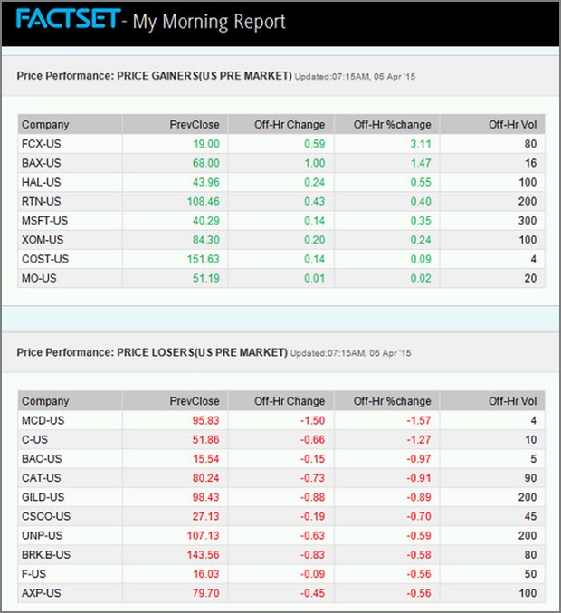Sort gainers by PrevClose column header
This screenshot has height=613, width=561.
click(x=195, y=124)
